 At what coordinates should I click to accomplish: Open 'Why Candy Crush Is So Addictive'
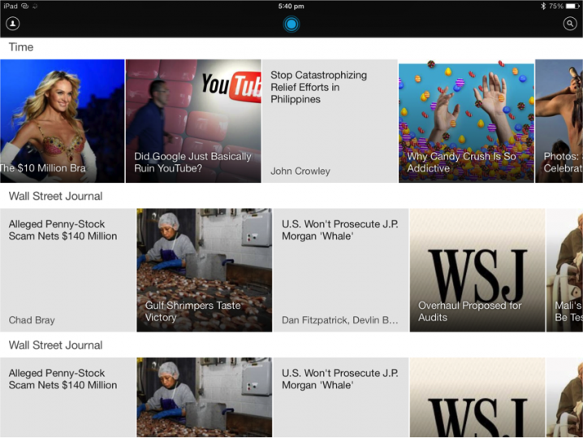coord(466,121)
